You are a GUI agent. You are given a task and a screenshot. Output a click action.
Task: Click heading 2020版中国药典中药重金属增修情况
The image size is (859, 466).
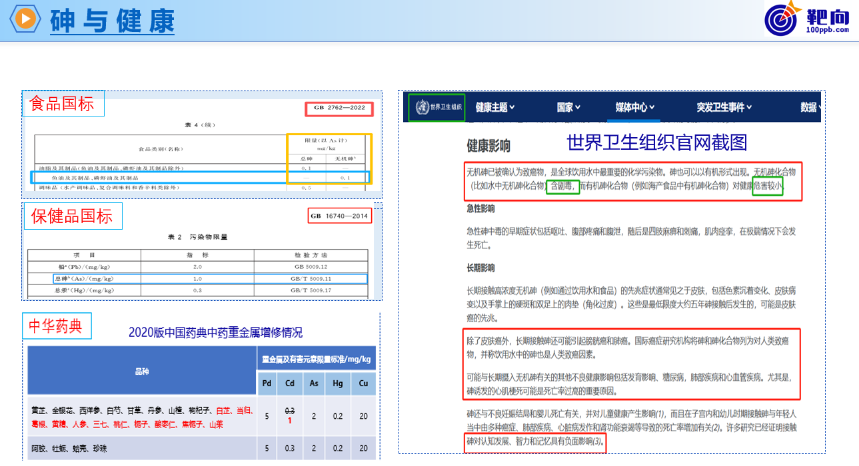tap(215, 332)
